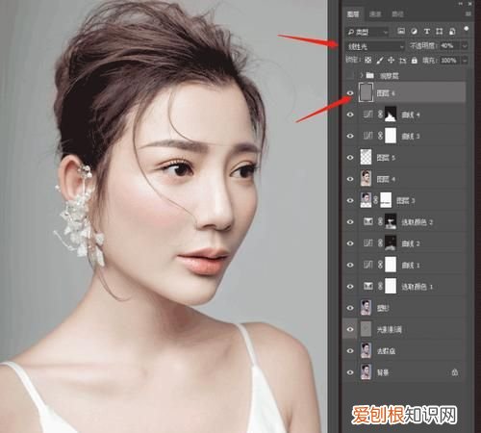This screenshot has height=433, width=481.
Task: Select the 背景 layer name
Action: tap(383, 372)
